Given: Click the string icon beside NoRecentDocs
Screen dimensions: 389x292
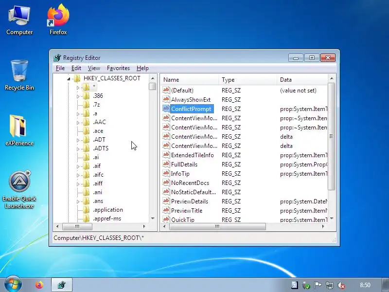Looking at the screenshot, I should (x=166, y=182).
